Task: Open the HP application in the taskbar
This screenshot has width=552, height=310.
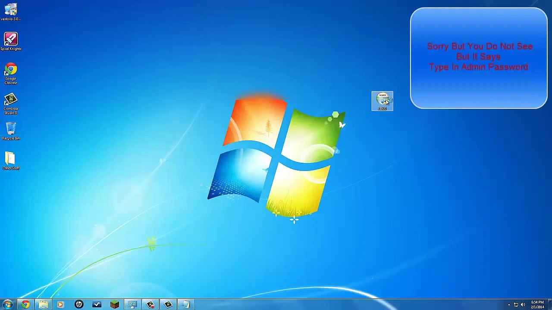Action: [x=79, y=304]
